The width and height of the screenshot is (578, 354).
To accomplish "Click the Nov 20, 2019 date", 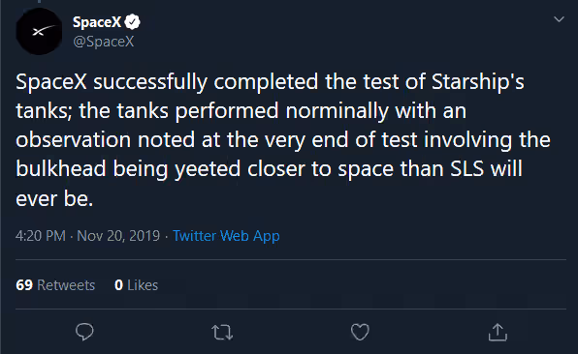I will point(118,236).
